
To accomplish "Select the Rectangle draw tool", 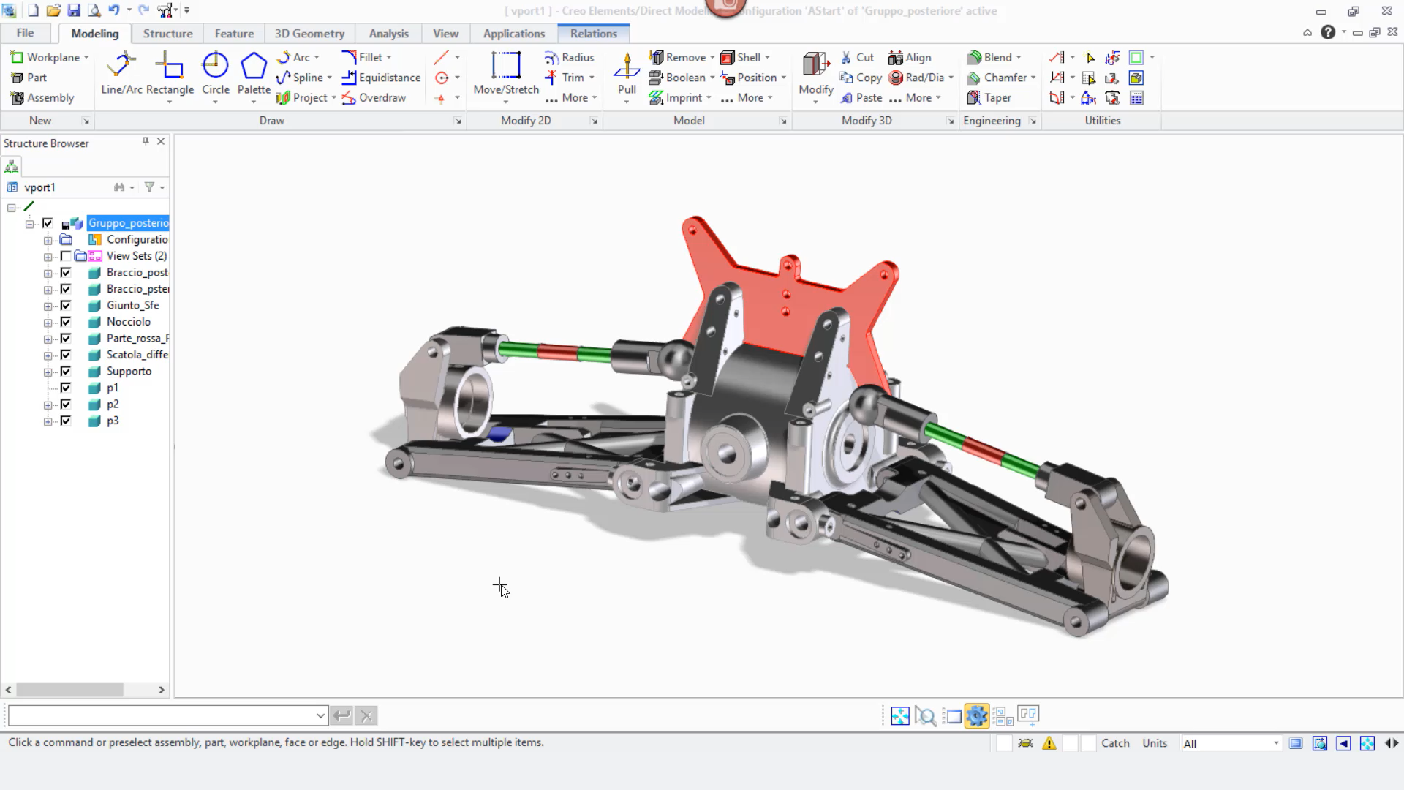I will pyautogui.click(x=170, y=73).
